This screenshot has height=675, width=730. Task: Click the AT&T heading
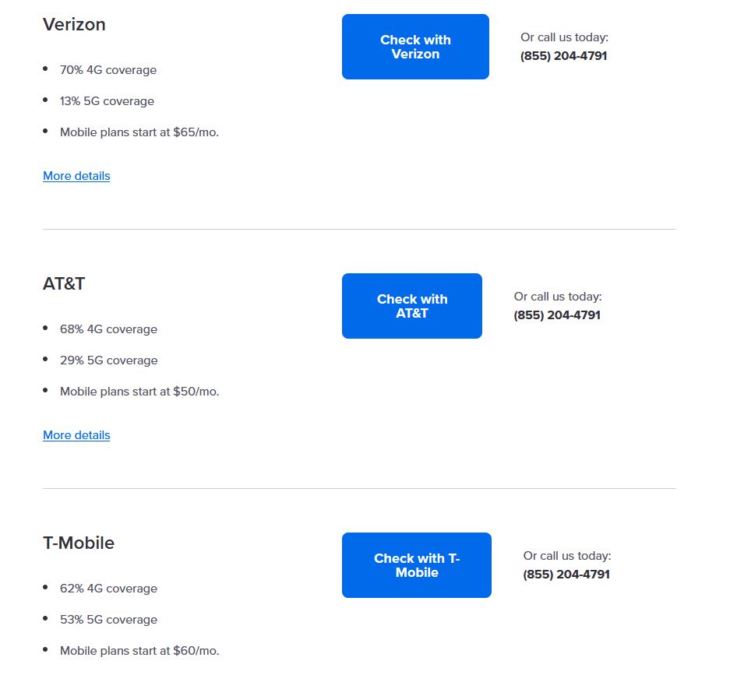click(64, 283)
